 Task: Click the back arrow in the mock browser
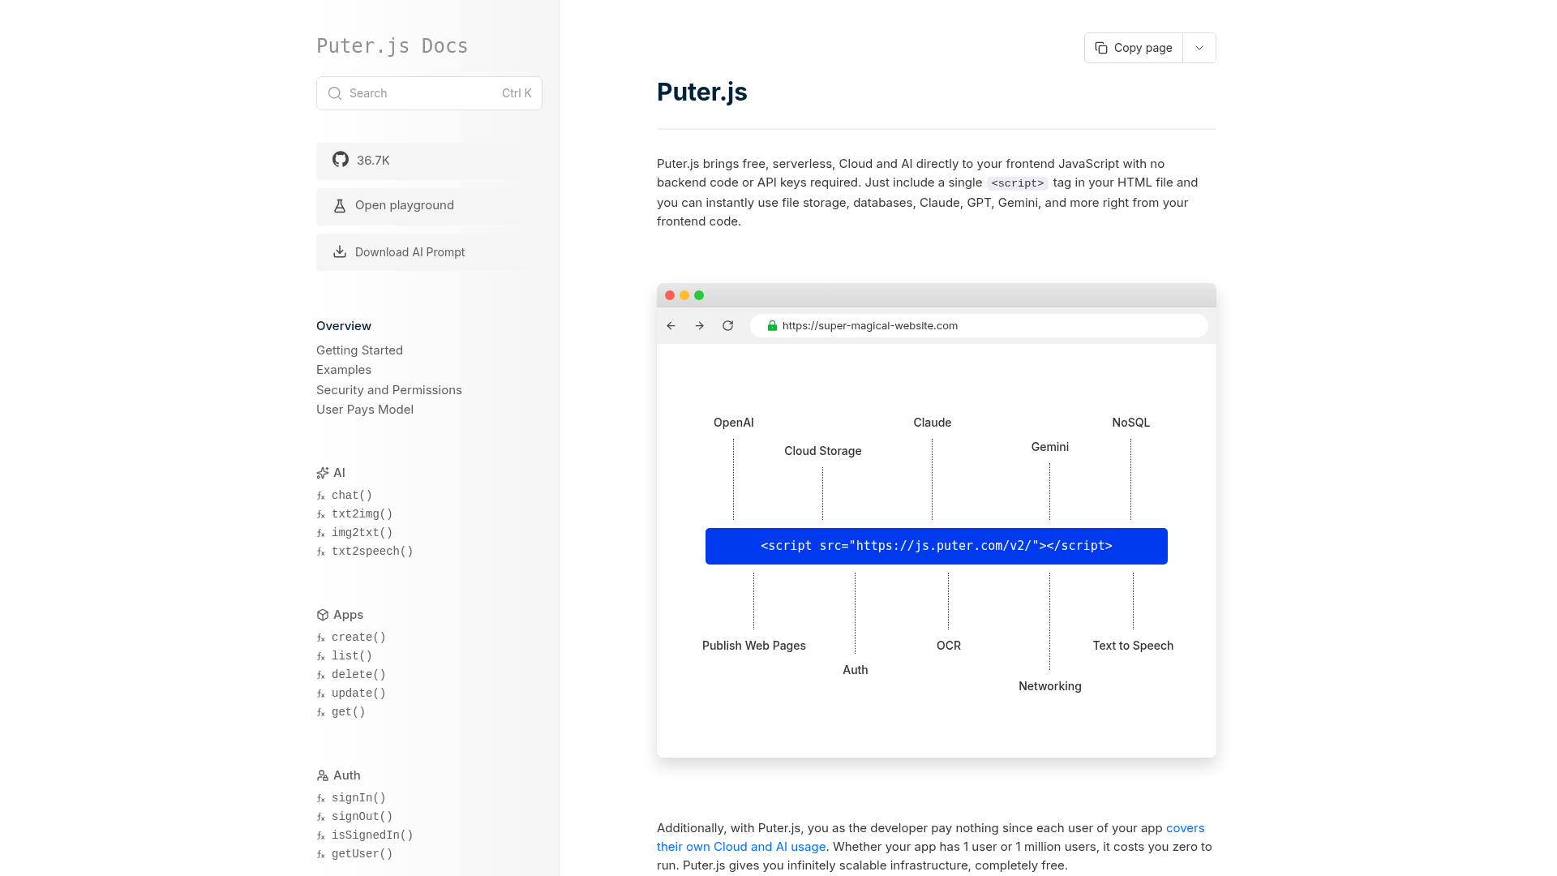coord(671,326)
